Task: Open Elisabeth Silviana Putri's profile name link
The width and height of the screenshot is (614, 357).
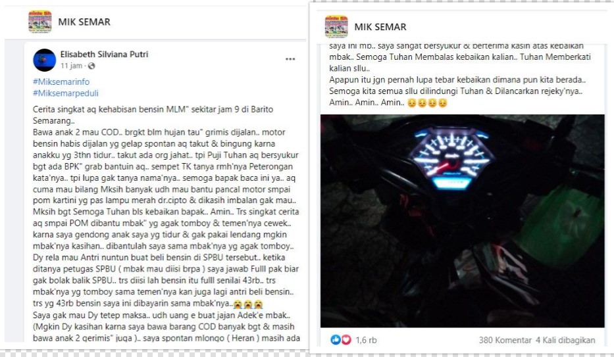Action: pyautogui.click(x=104, y=55)
